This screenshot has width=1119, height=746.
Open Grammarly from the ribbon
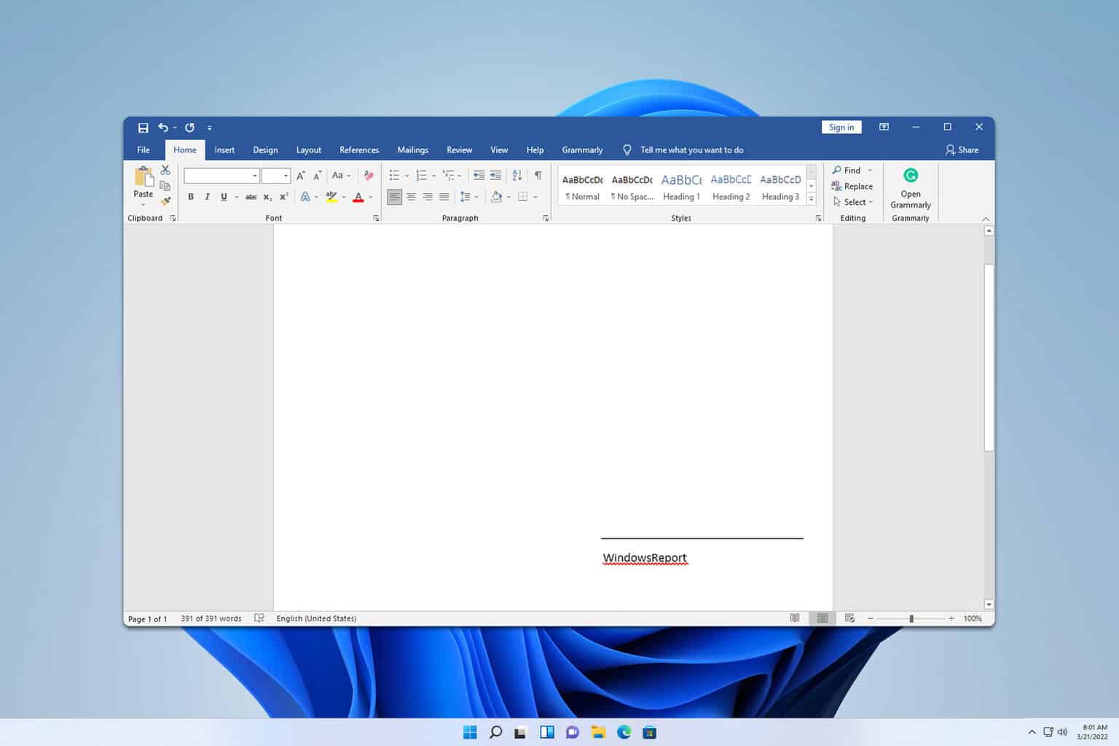tap(911, 188)
